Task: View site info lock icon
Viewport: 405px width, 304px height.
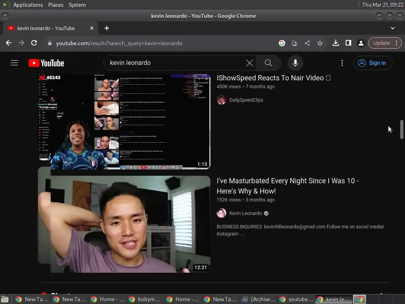Action: [x=50, y=43]
